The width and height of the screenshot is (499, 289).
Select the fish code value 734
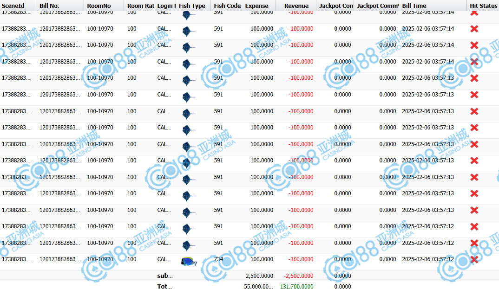coord(218,259)
